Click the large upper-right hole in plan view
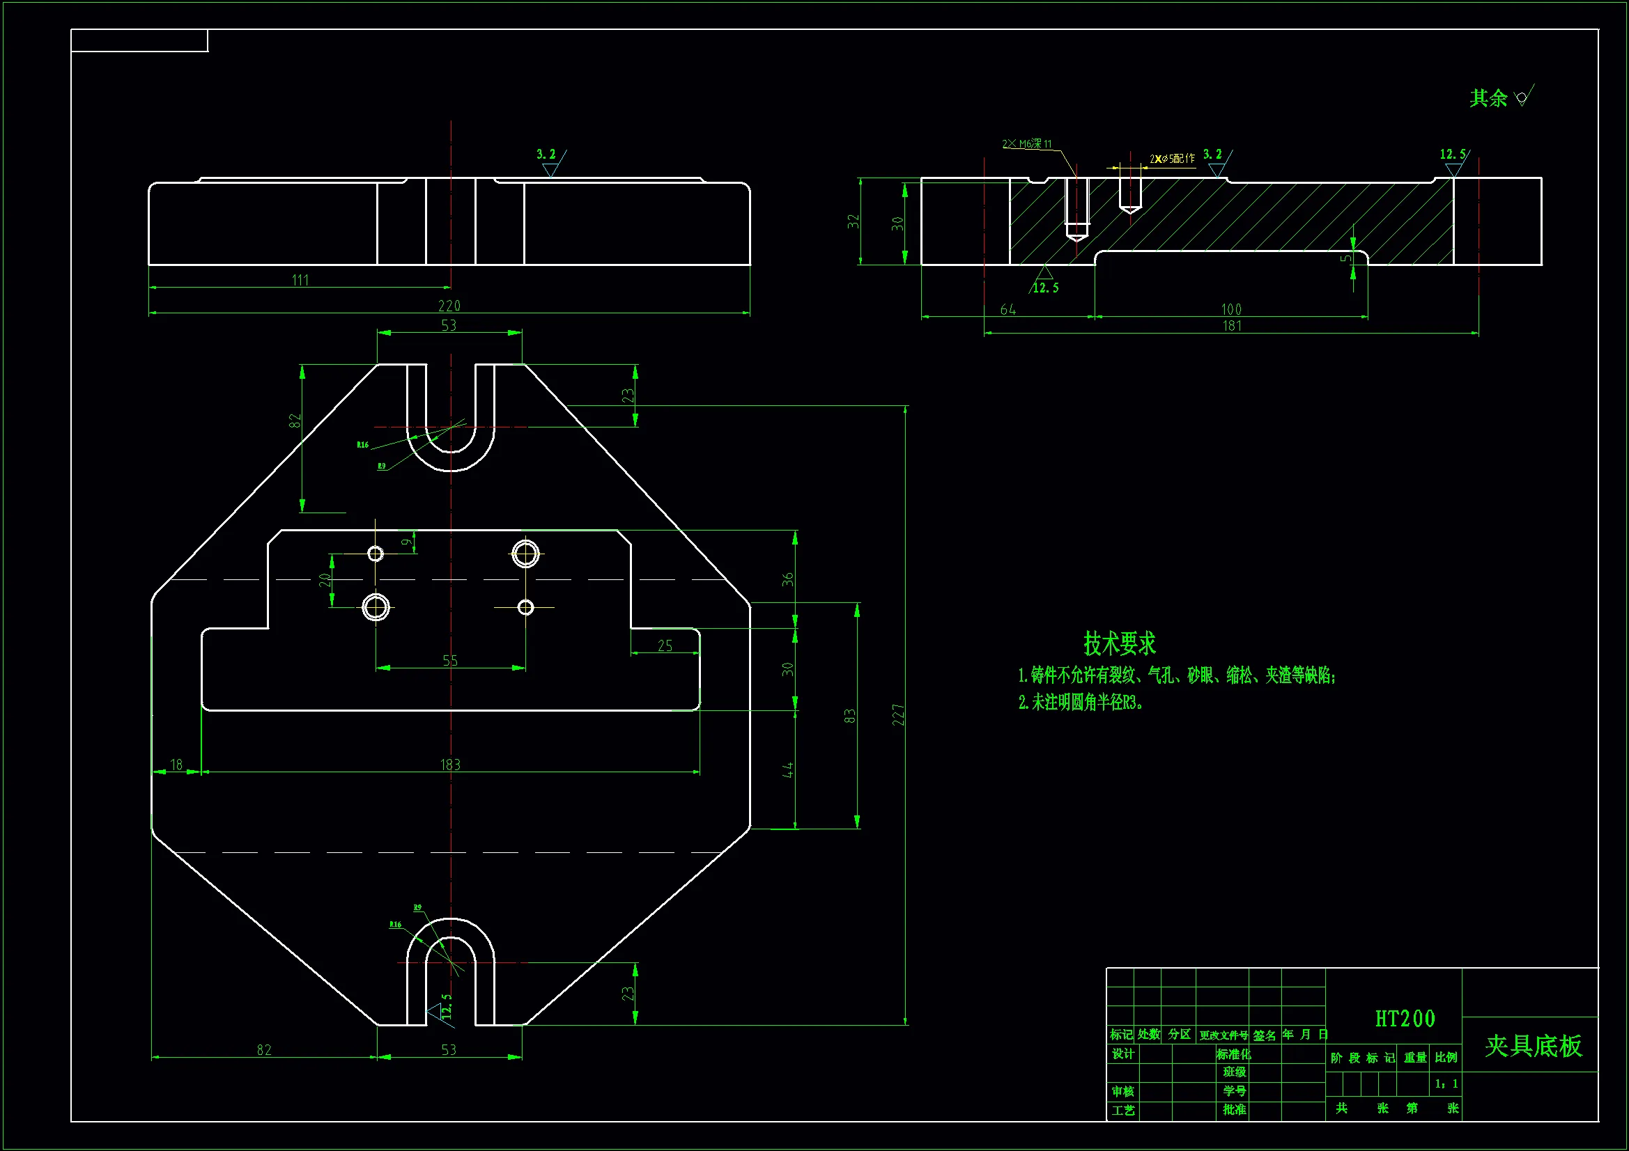The height and width of the screenshot is (1151, 1629). 526,554
